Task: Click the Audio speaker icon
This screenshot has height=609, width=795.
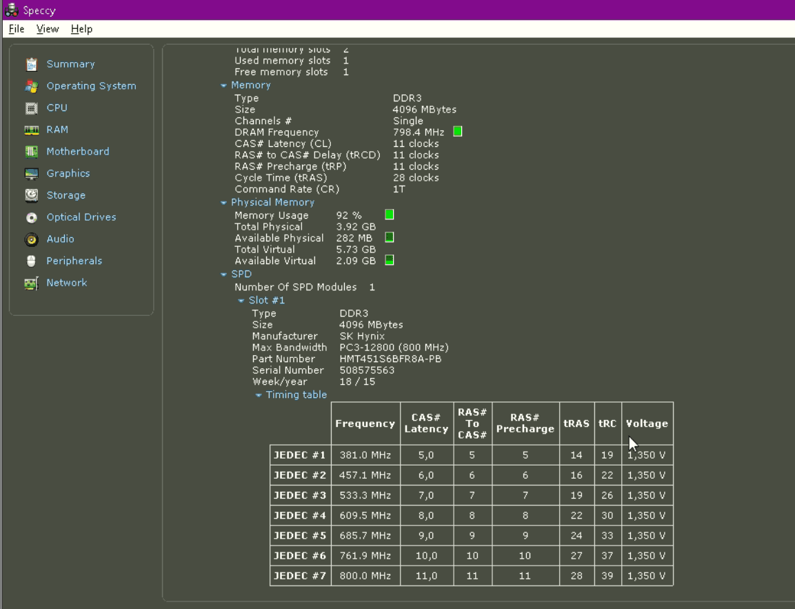Action: [x=31, y=239]
